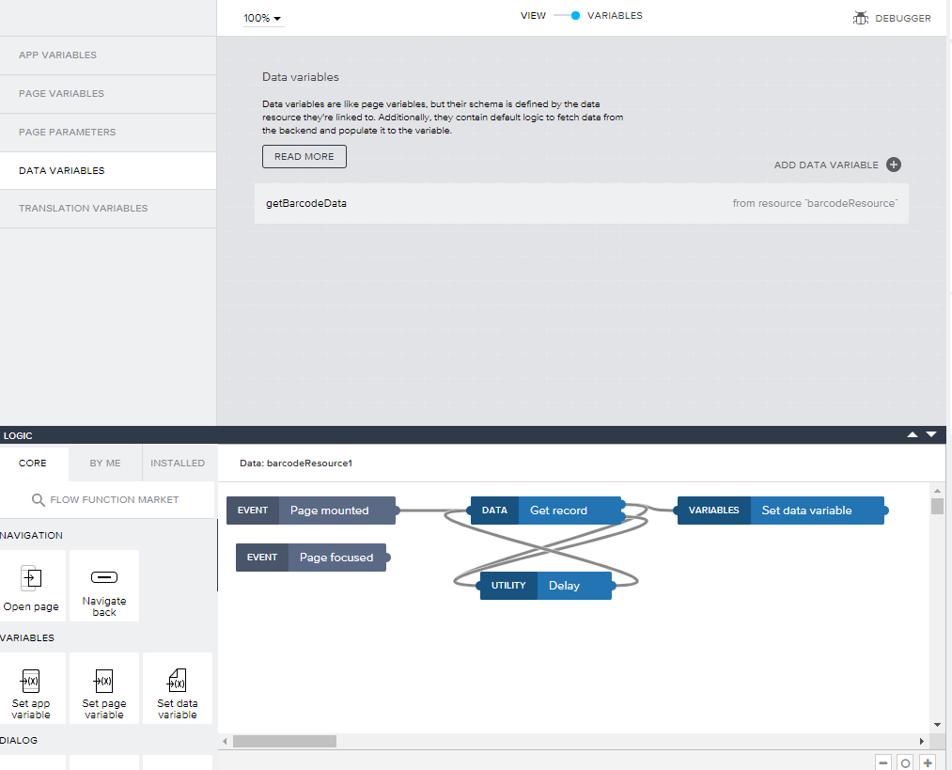Click the Add Data Variable plus icon
This screenshot has height=770, width=952.
pyautogui.click(x=894, y=165)
